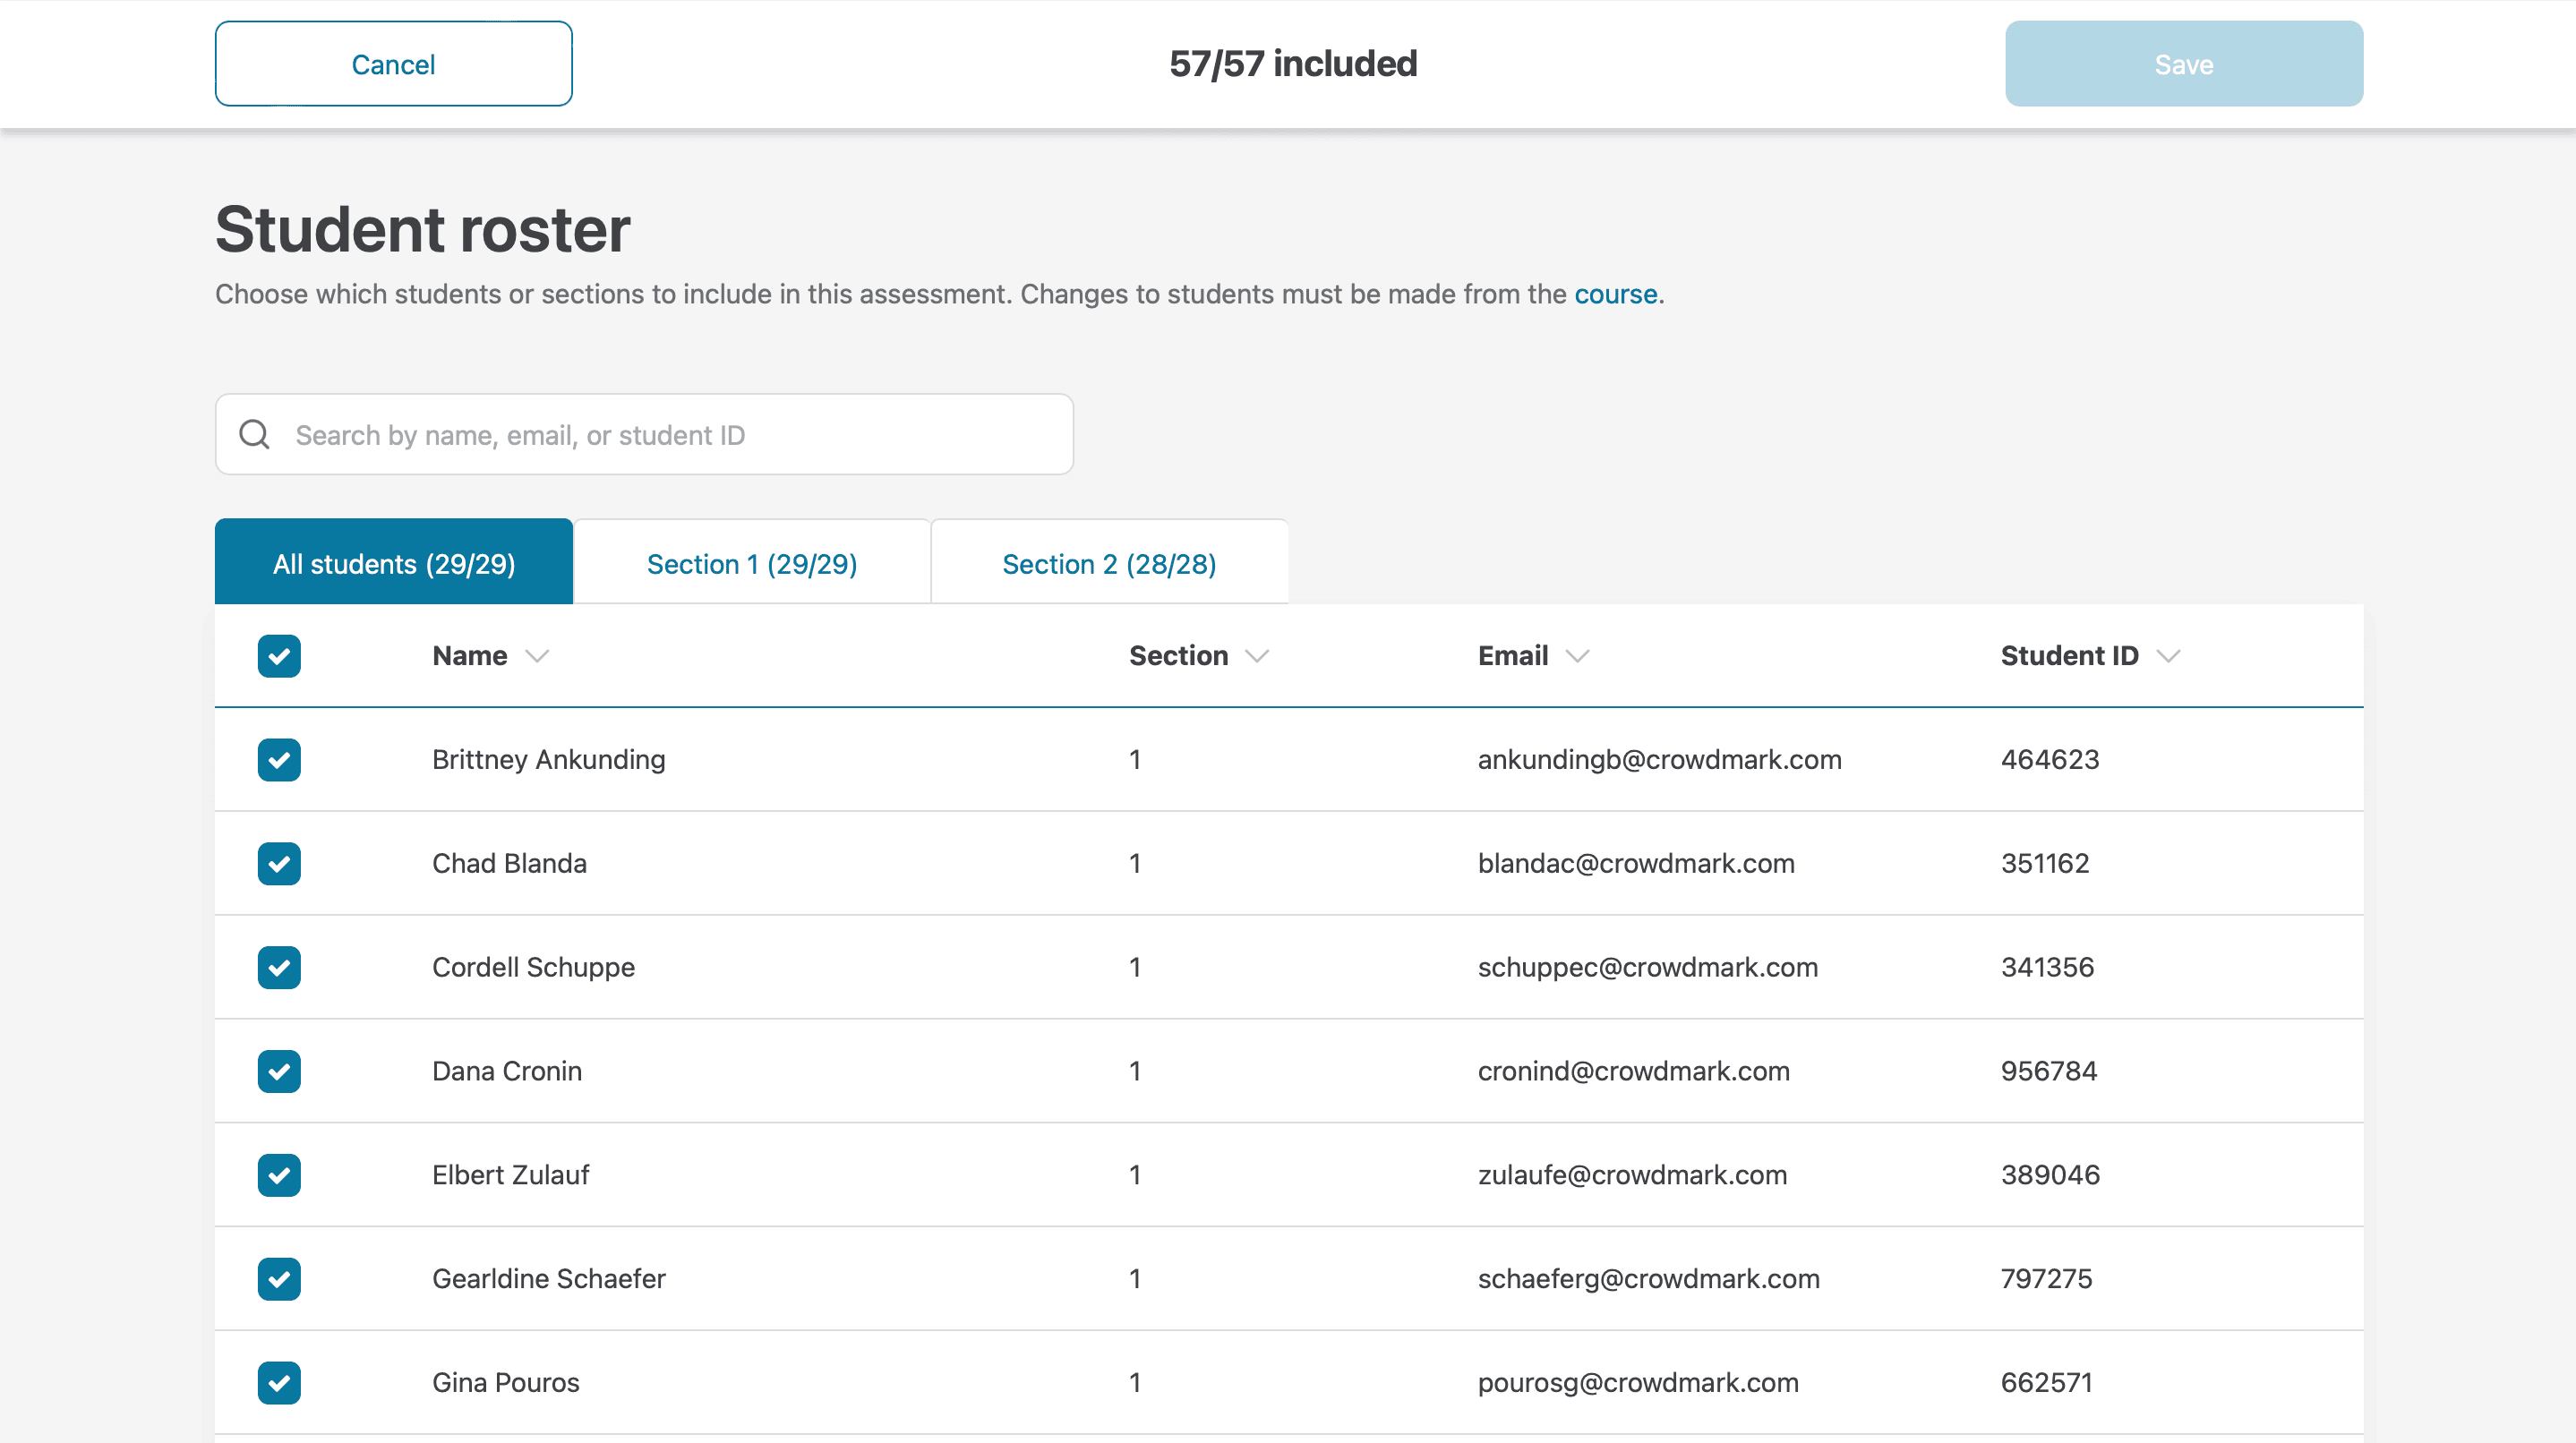Screen dimensions: 2576x1443
Task: Exclude Chad Blanda from the assessment
Action: 279,864
